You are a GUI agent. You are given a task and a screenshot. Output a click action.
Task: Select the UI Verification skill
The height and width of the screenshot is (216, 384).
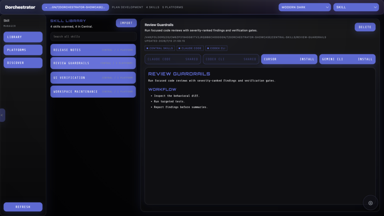[93, 78]
